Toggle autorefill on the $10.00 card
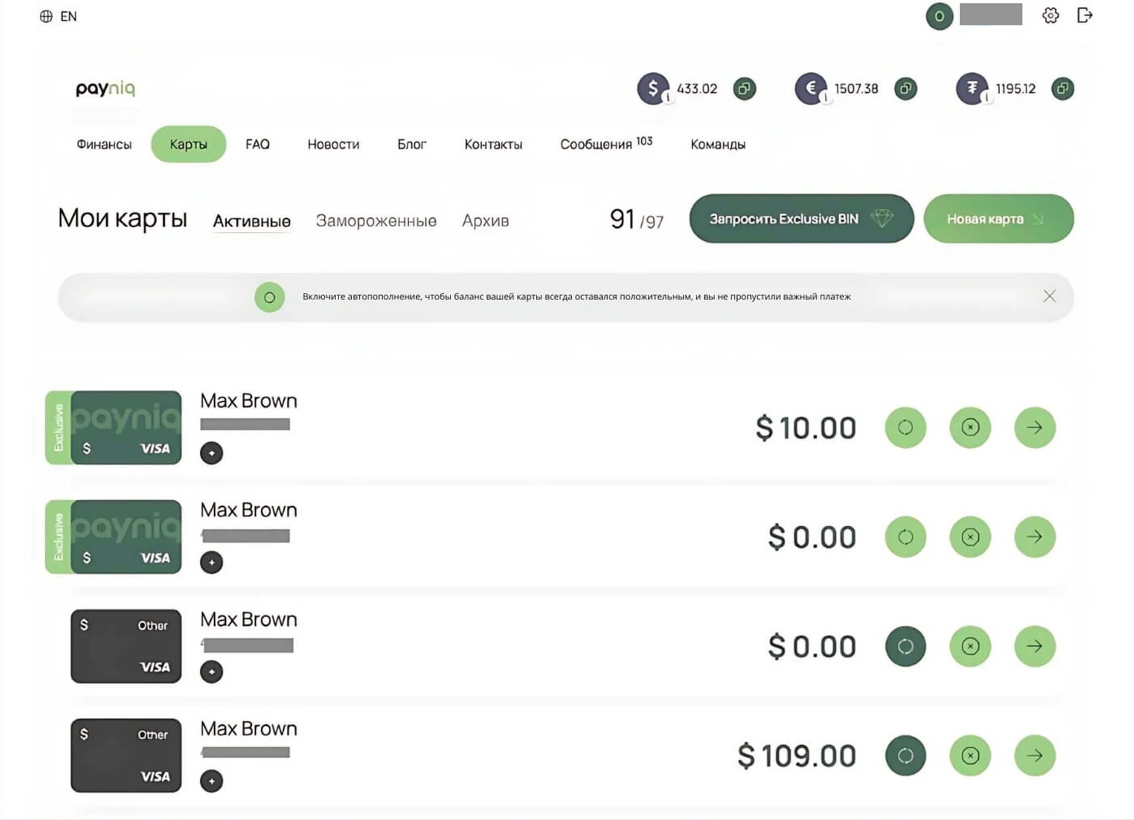The height and width of the screenshot is (820, 1134). click(905, 427)
